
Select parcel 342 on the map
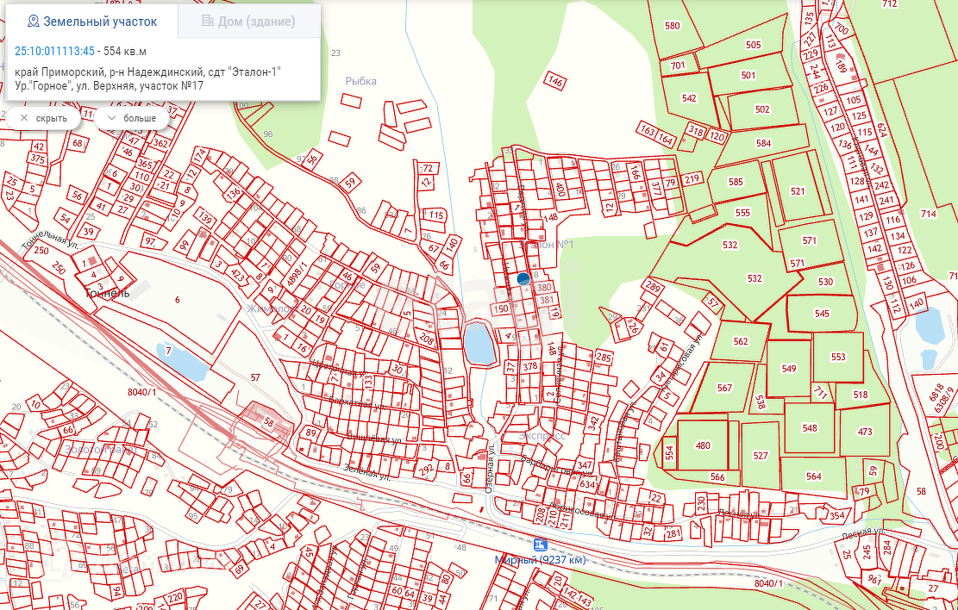click(592, 424)
